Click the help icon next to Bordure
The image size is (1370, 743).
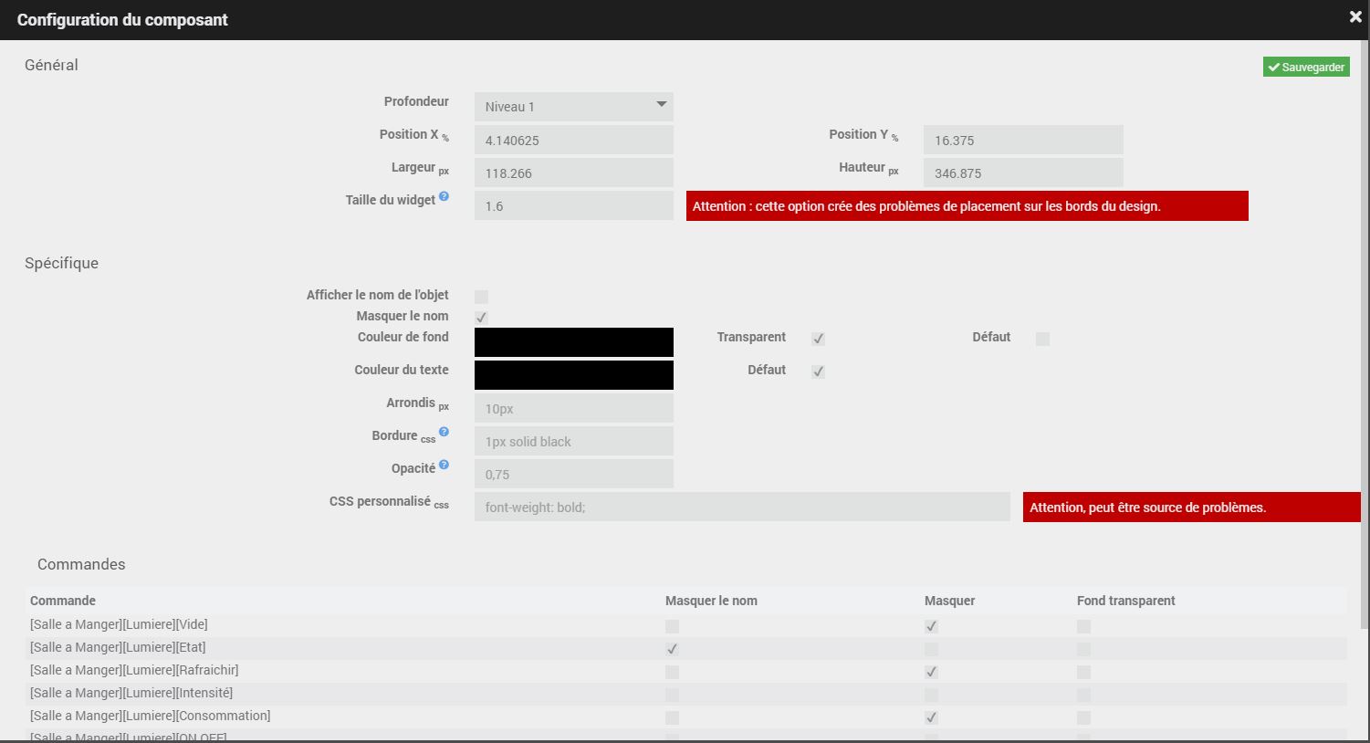pyautogui.click(x=444, y=432)
